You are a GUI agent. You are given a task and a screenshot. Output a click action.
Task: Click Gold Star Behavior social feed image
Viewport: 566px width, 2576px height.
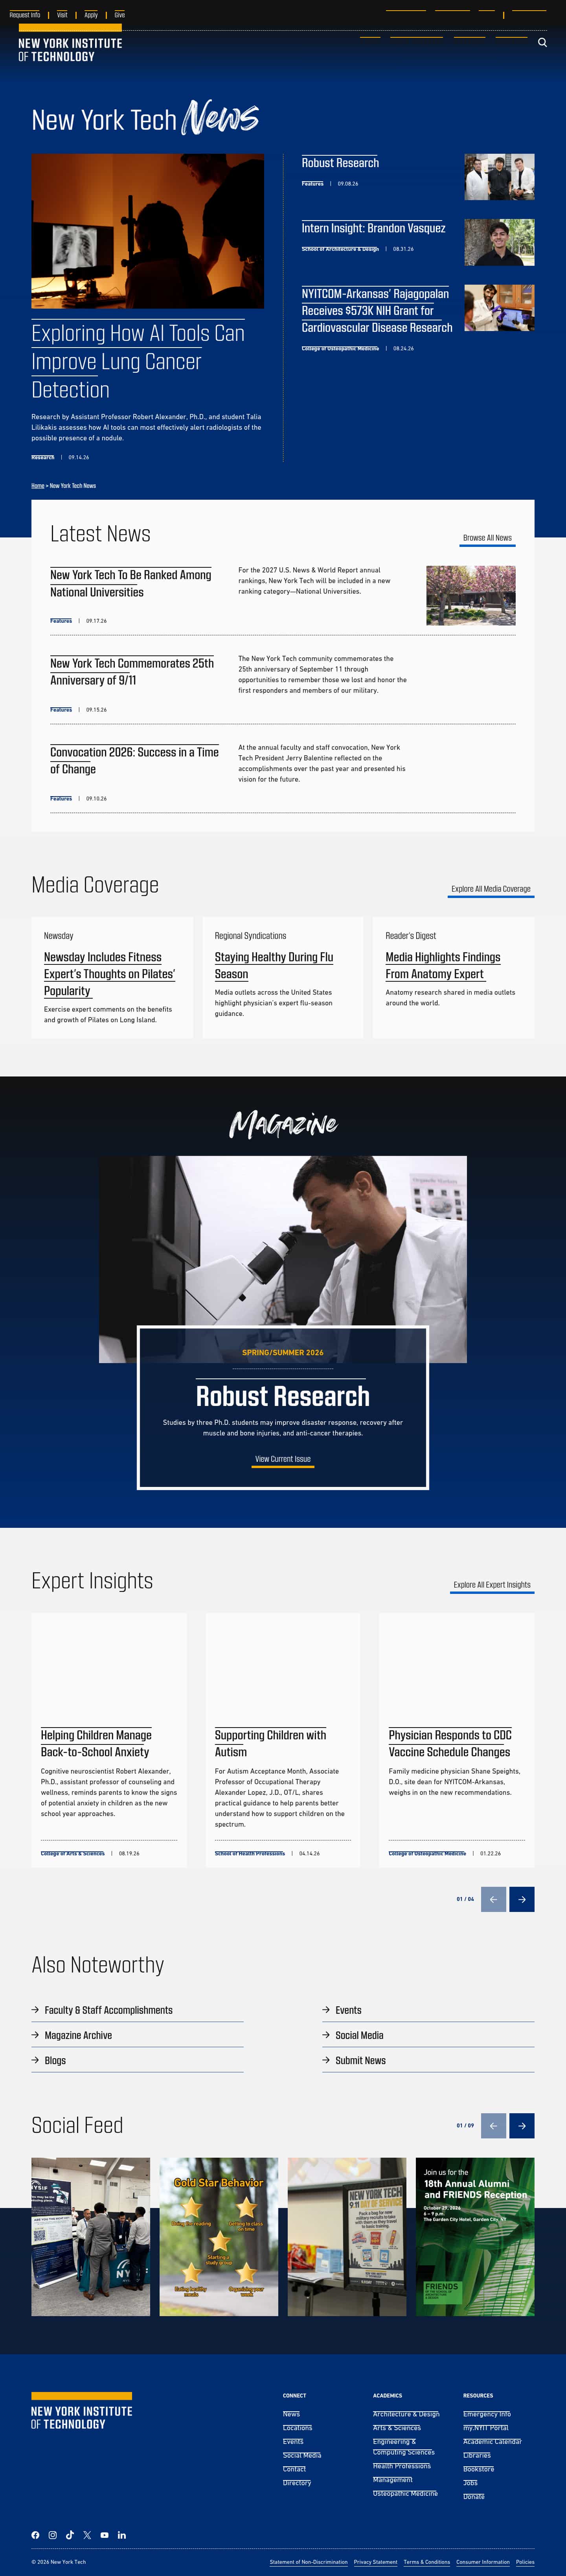tap(219, 2237)
